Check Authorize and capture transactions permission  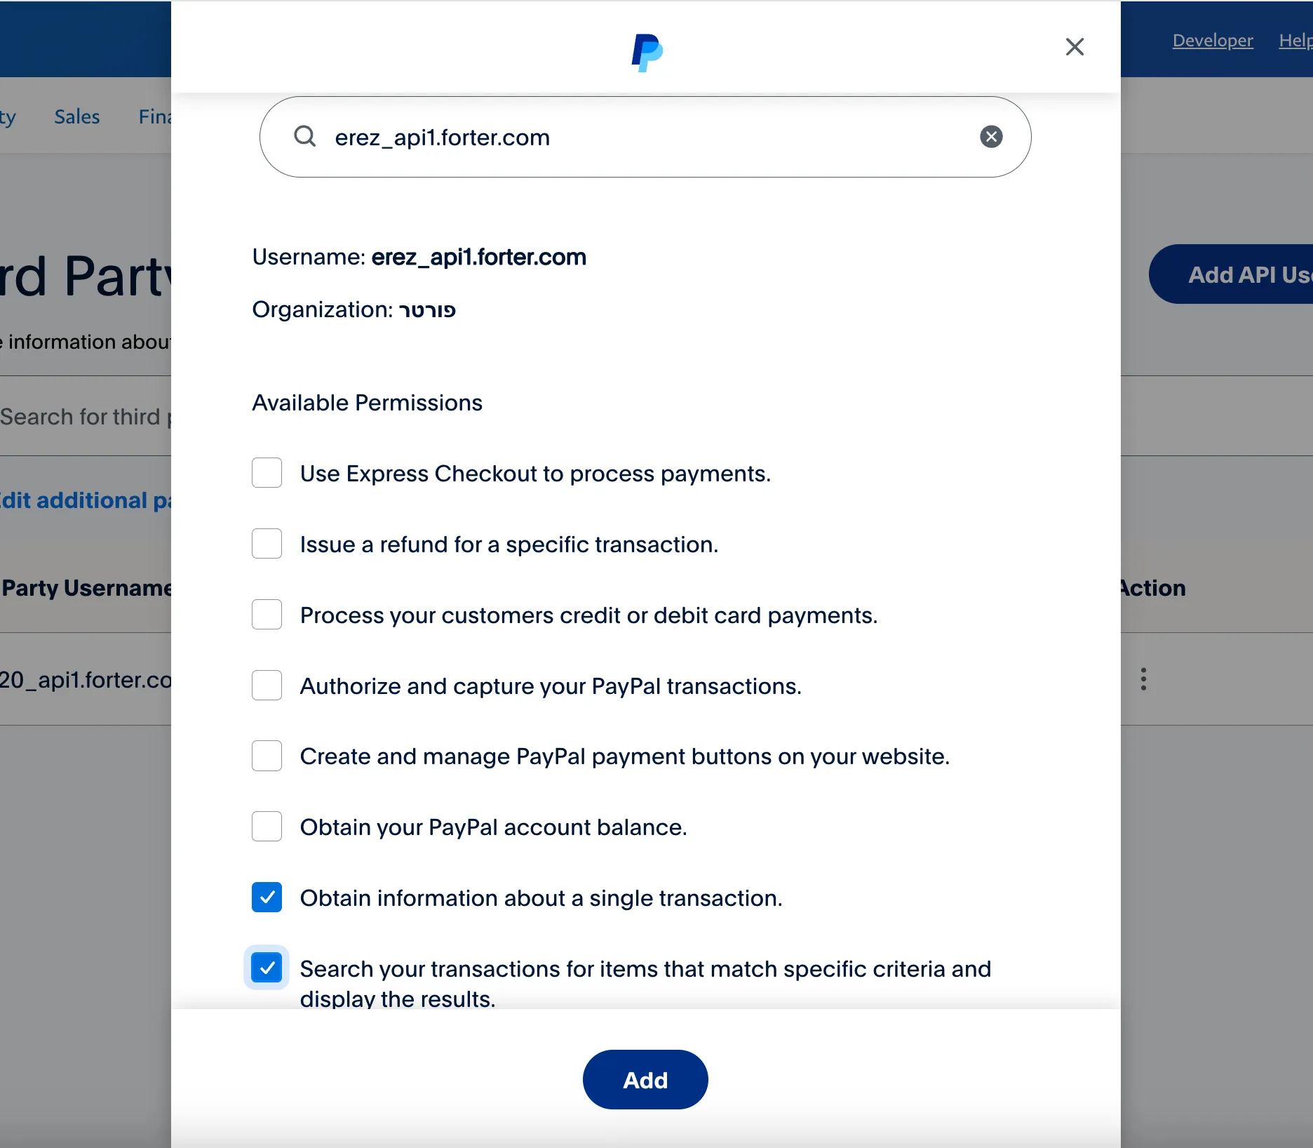[267, 686]
